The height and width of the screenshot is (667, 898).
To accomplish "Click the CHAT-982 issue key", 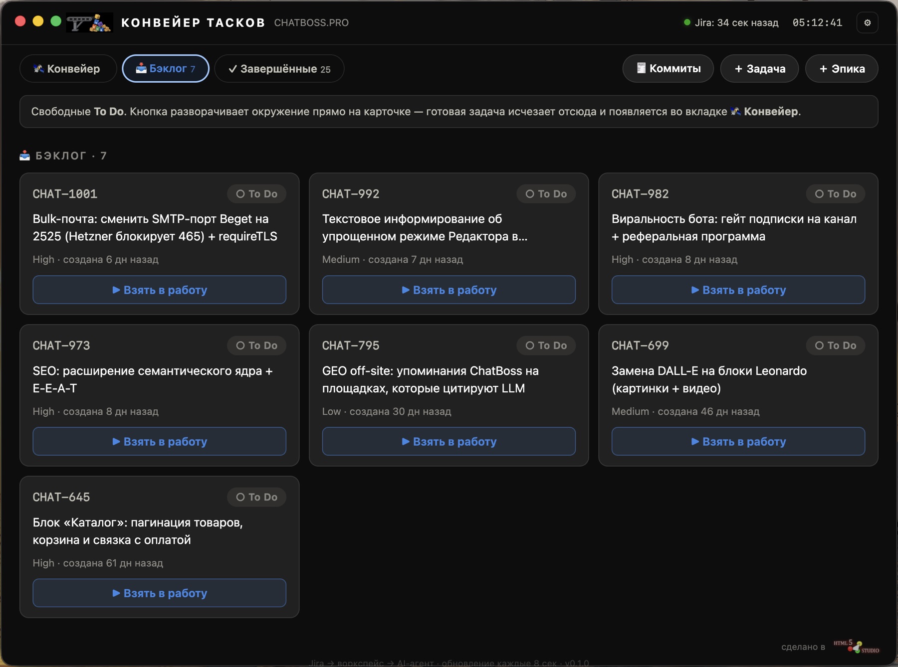I will tap(640, 194).
